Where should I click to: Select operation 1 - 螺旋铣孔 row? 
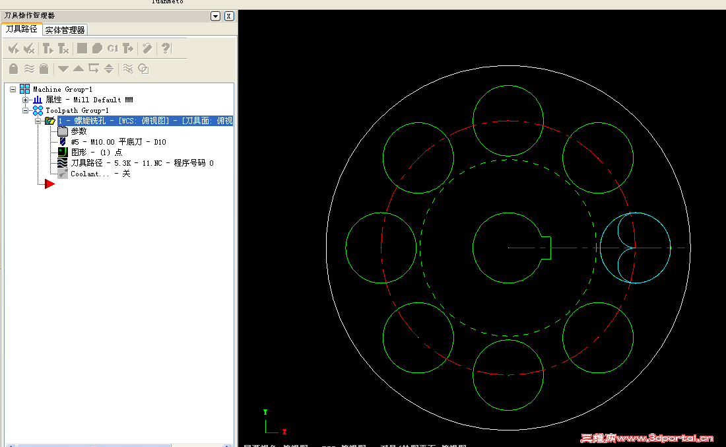(145, 121)
